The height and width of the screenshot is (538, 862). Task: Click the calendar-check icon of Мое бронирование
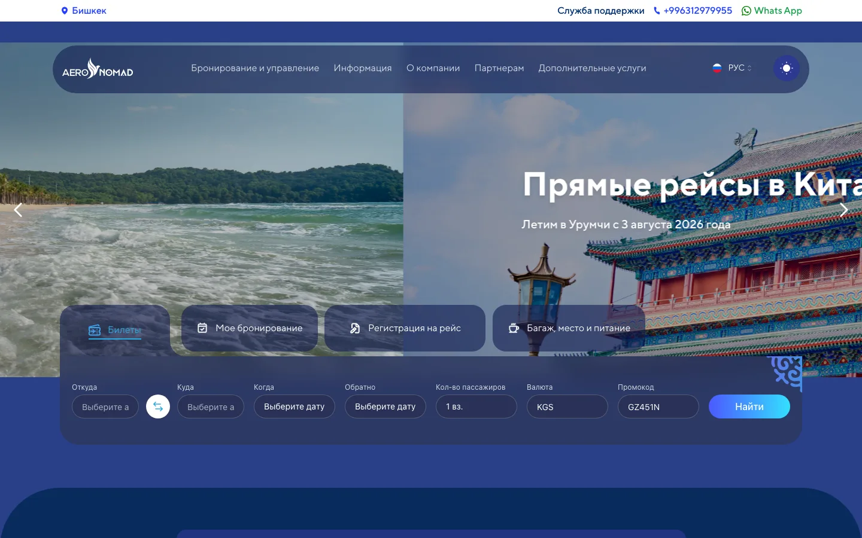point(202,328)
